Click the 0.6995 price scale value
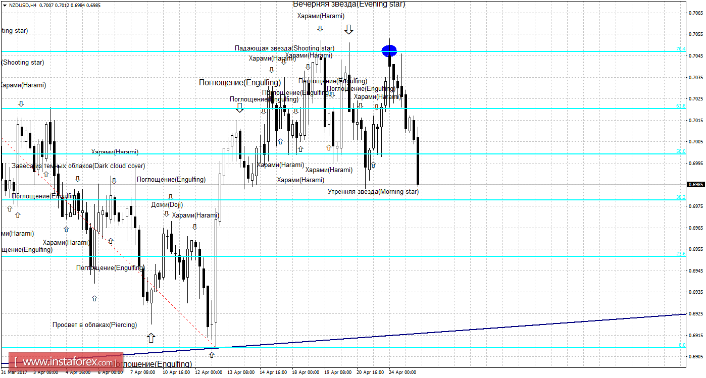This screenshot has width=706, height=378. (695, 164)
